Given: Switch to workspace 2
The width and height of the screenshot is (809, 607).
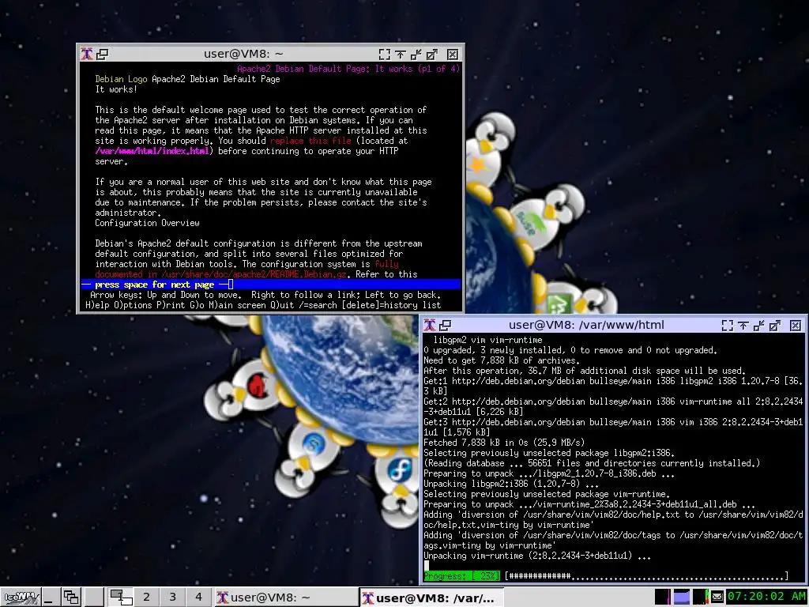Looking at the screenshot, I should click(x=146, y=598).
